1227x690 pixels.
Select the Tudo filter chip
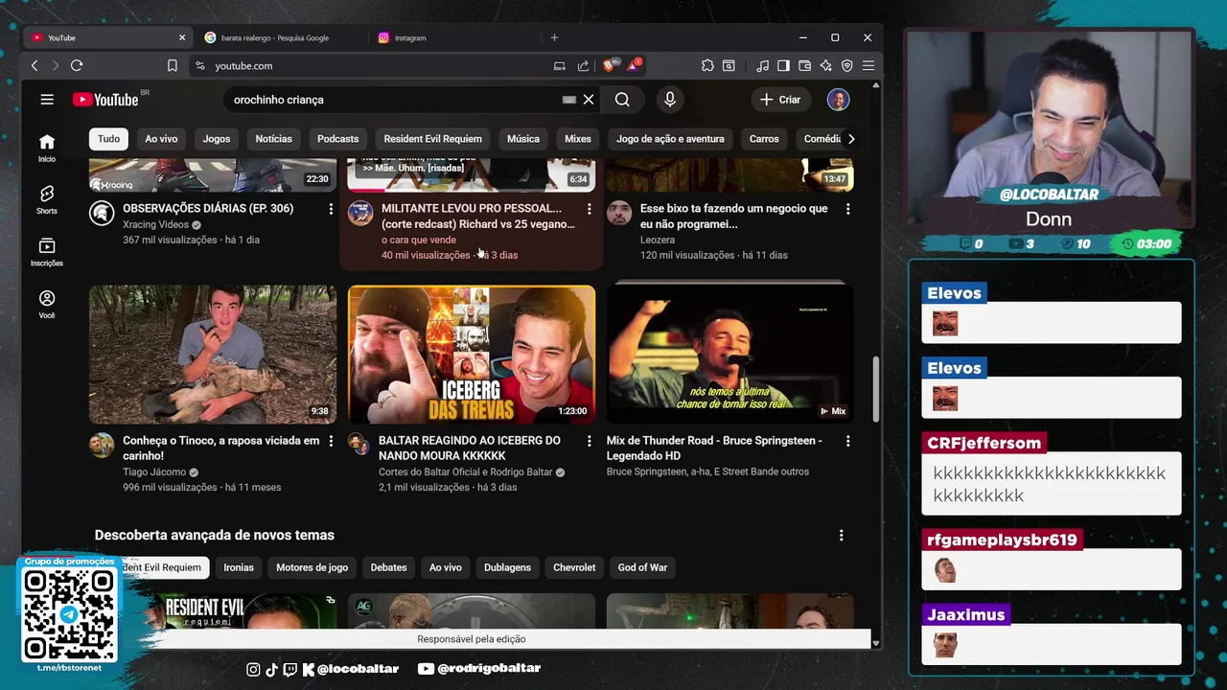tap(109, 139)
